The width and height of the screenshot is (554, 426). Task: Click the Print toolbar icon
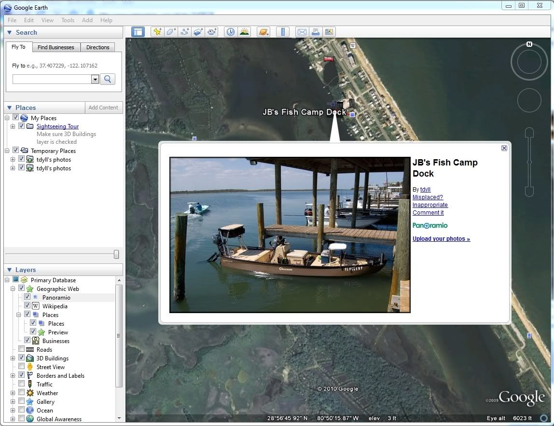(316, 32)
